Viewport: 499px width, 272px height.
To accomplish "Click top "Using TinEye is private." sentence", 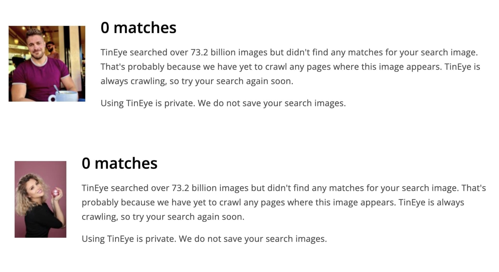I will (147, 103).
